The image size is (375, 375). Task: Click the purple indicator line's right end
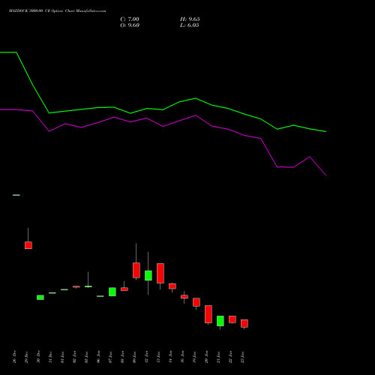tap(325, 175)
